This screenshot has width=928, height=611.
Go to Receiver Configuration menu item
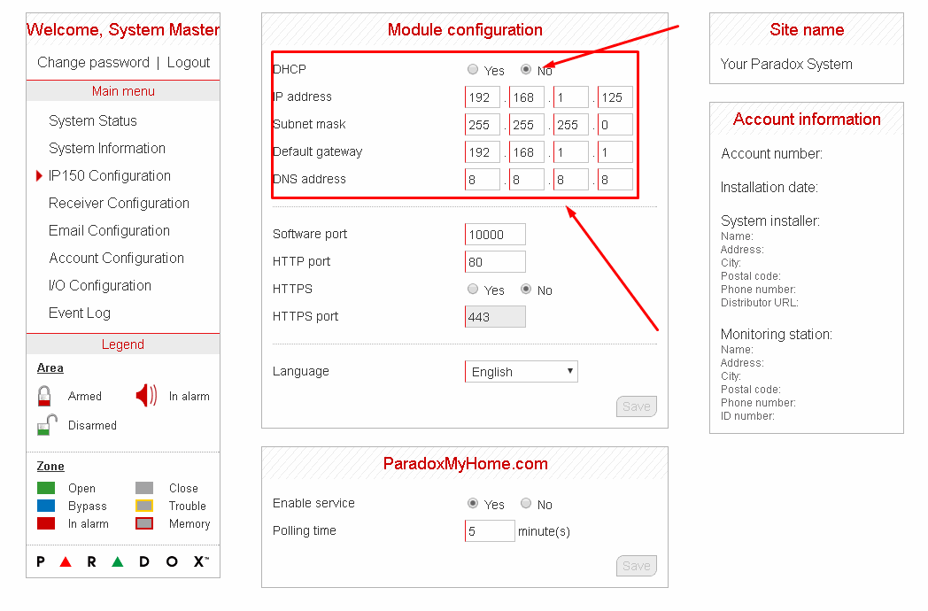tap(119, 203)
